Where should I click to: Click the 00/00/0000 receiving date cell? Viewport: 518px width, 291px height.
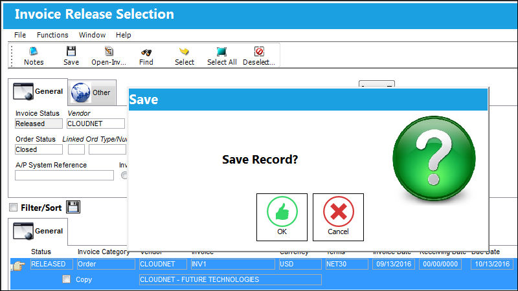point(440,264)
